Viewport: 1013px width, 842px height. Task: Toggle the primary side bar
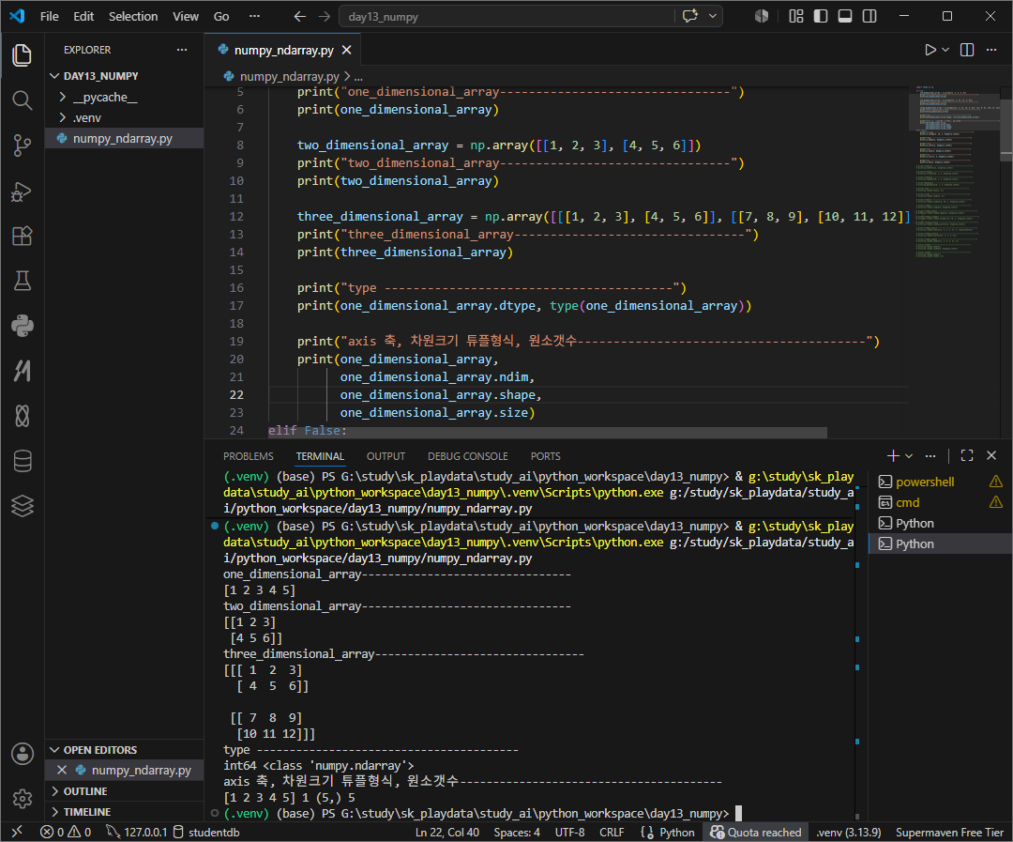tap(821, 16)
